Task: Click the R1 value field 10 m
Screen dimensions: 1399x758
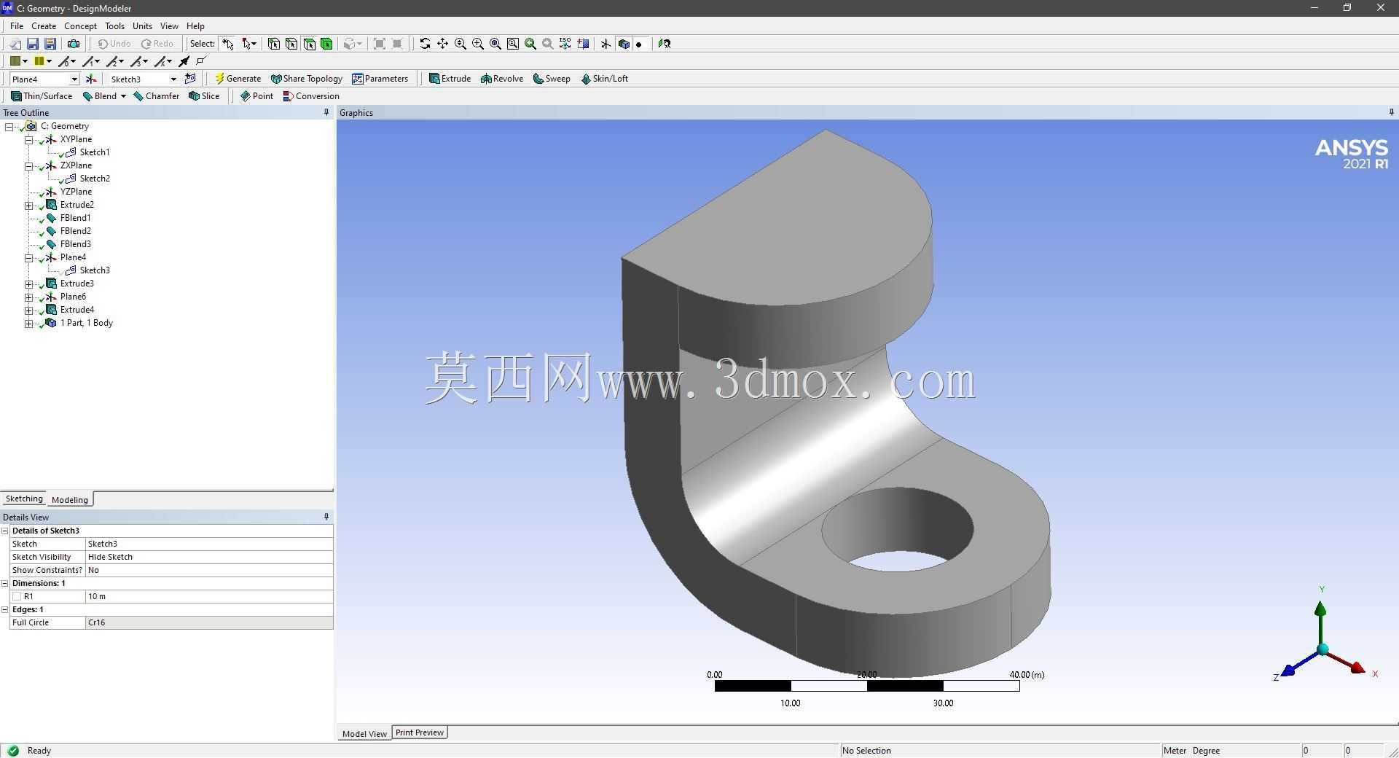Action: coord(209,596)
